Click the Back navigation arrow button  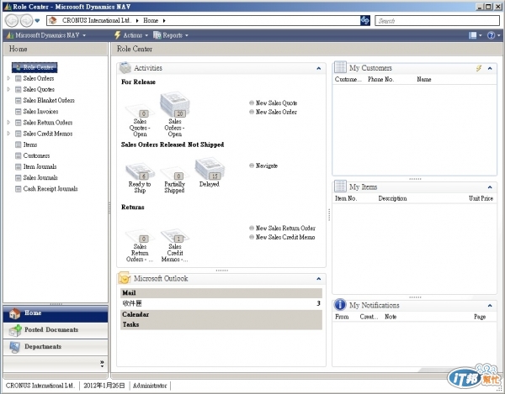(13, 21)
